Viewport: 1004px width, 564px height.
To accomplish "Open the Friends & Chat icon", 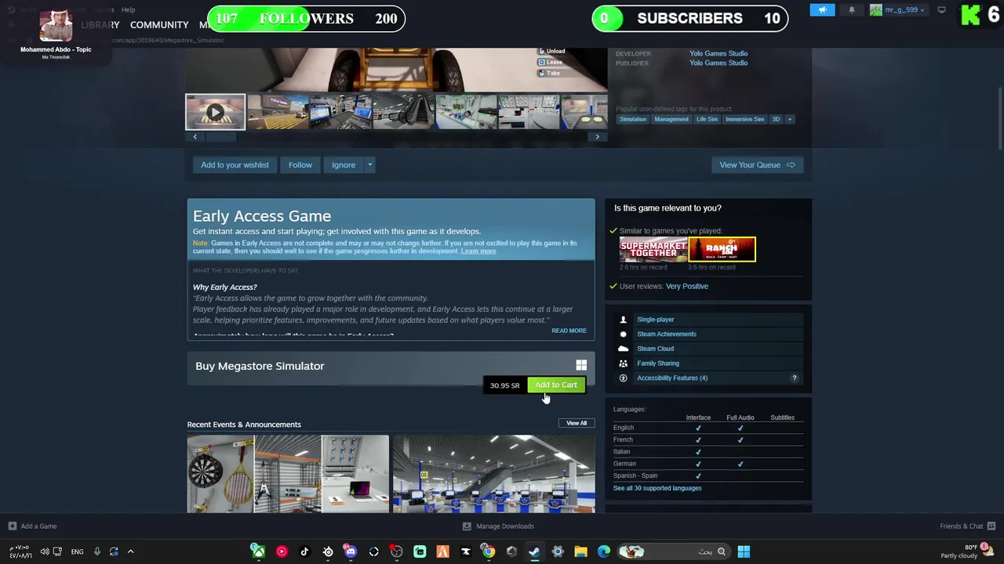I will (x=991, y=526).
